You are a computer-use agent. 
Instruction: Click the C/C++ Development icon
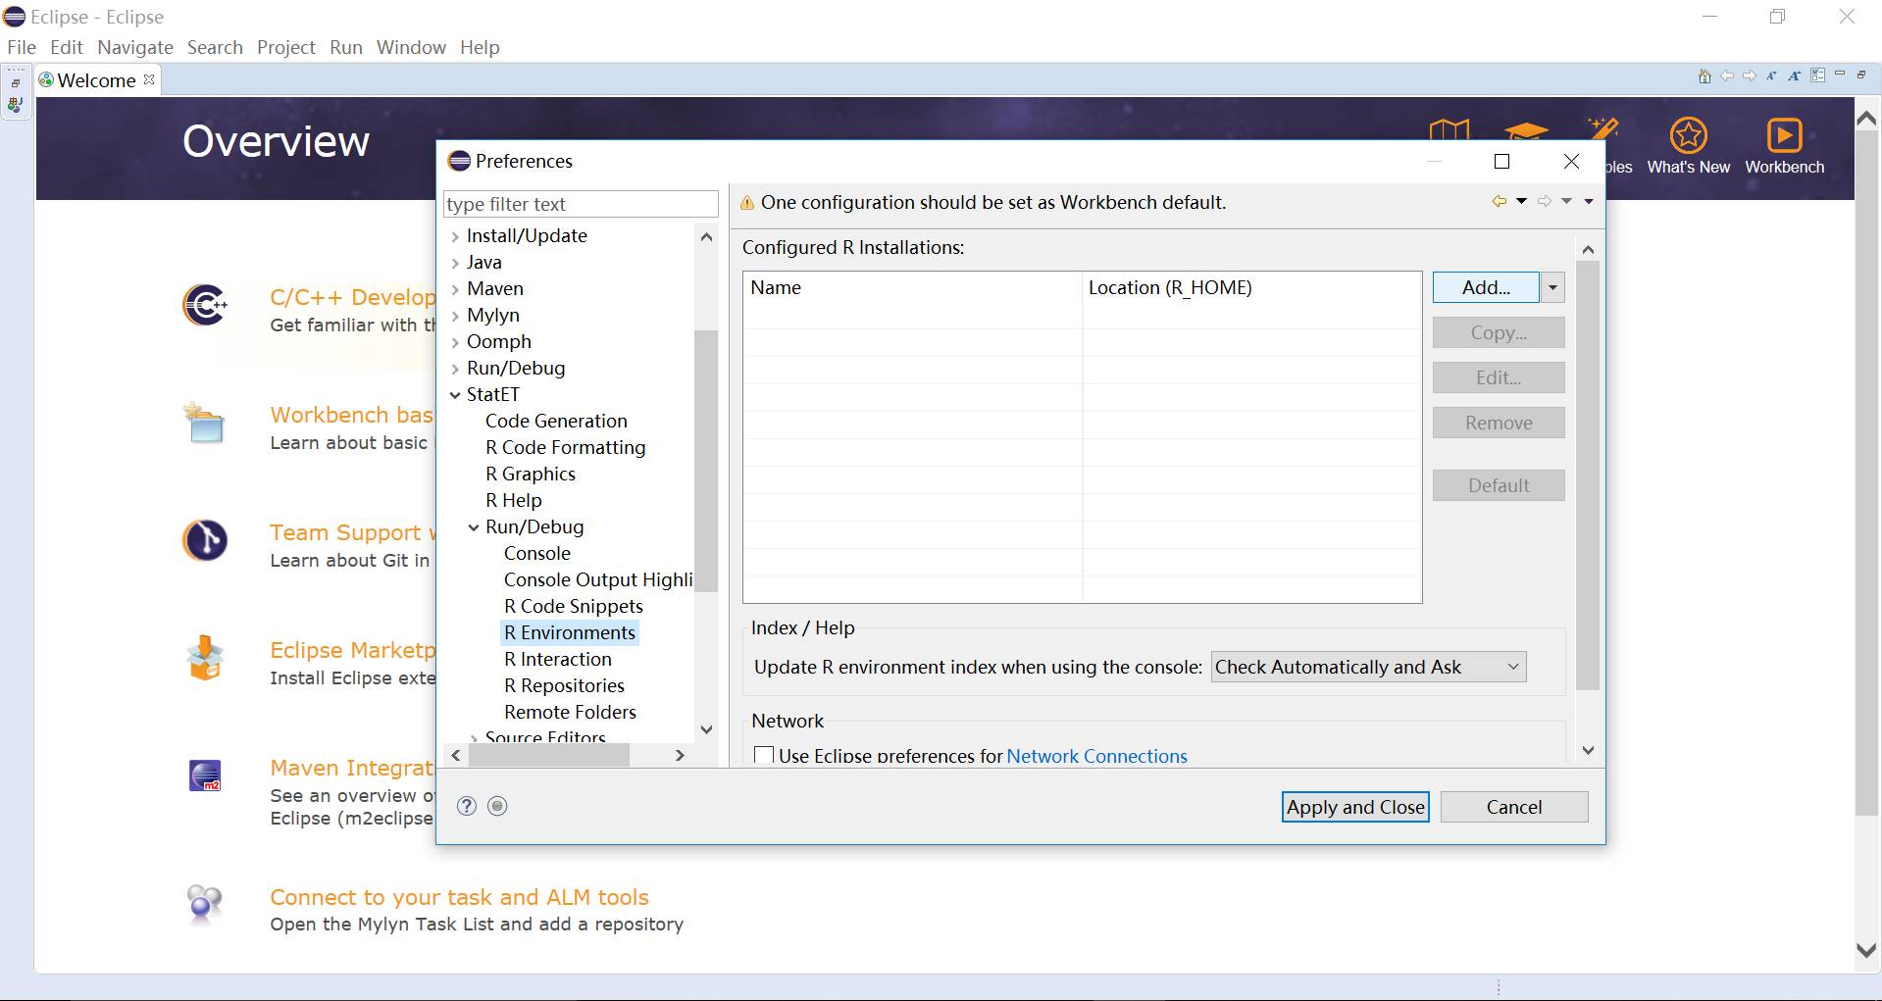pos(205,305)
